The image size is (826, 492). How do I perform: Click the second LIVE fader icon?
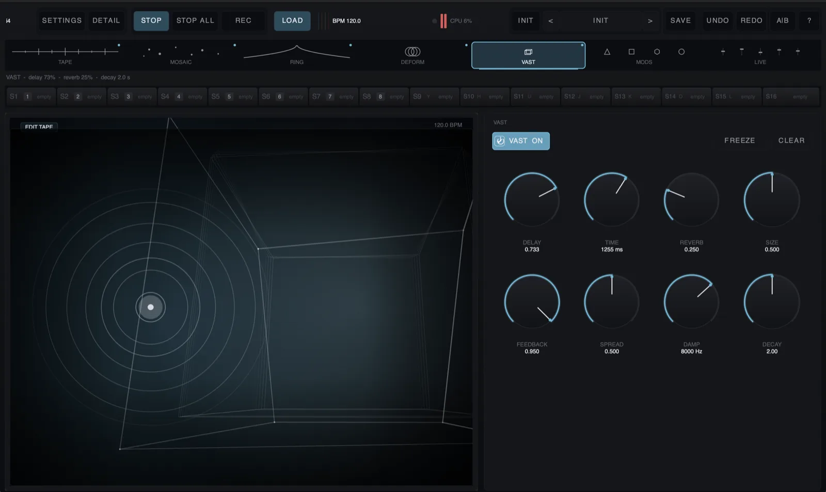point(742,52)
